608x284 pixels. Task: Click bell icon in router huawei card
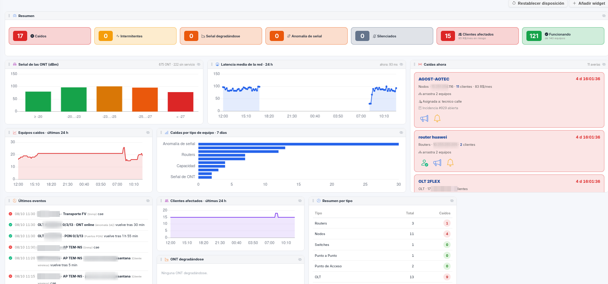tap(450, 163)
